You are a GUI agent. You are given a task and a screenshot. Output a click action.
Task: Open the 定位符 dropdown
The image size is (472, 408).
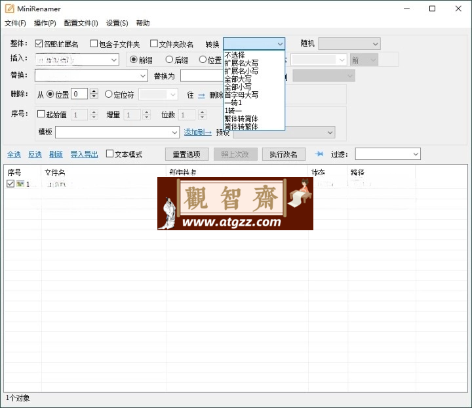[x=159, y=94]
